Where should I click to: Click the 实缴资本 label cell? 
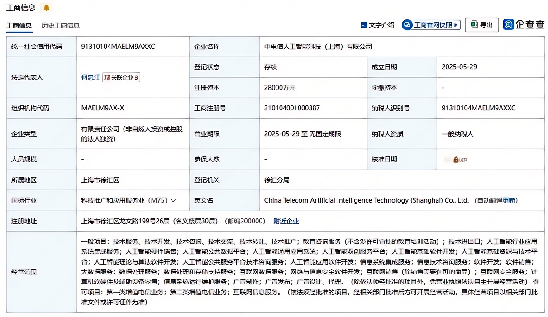pyautogui.click(x=402, y=88)
